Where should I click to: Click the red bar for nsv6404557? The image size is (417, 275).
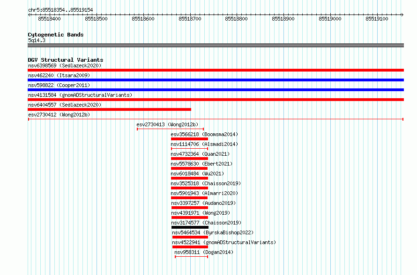tap(109, 109)
